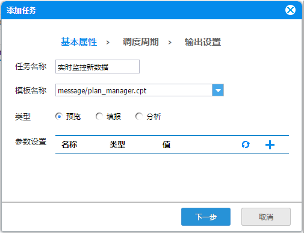Click the 取消 button
The image size is (304, 233).
pyautogui.click(x=266, y=217)
